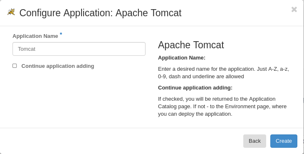Create the Apache Tomcat application
Image resolution: width=304 pixels, height=154 pixels.
[284, 141]
